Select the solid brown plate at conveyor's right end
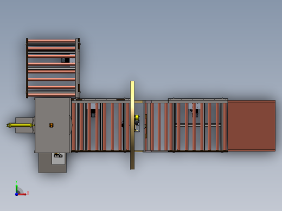This screenshot has height=211, width=282. coord(252,126)
